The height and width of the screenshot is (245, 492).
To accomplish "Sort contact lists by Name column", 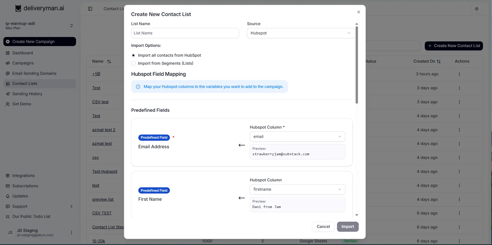I will coord(109,62).
